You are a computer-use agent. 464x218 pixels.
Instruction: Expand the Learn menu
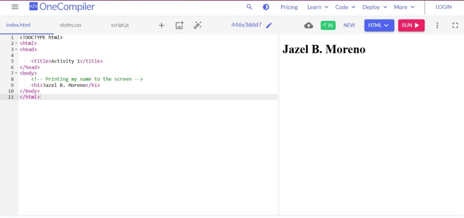tap(318, 7)
